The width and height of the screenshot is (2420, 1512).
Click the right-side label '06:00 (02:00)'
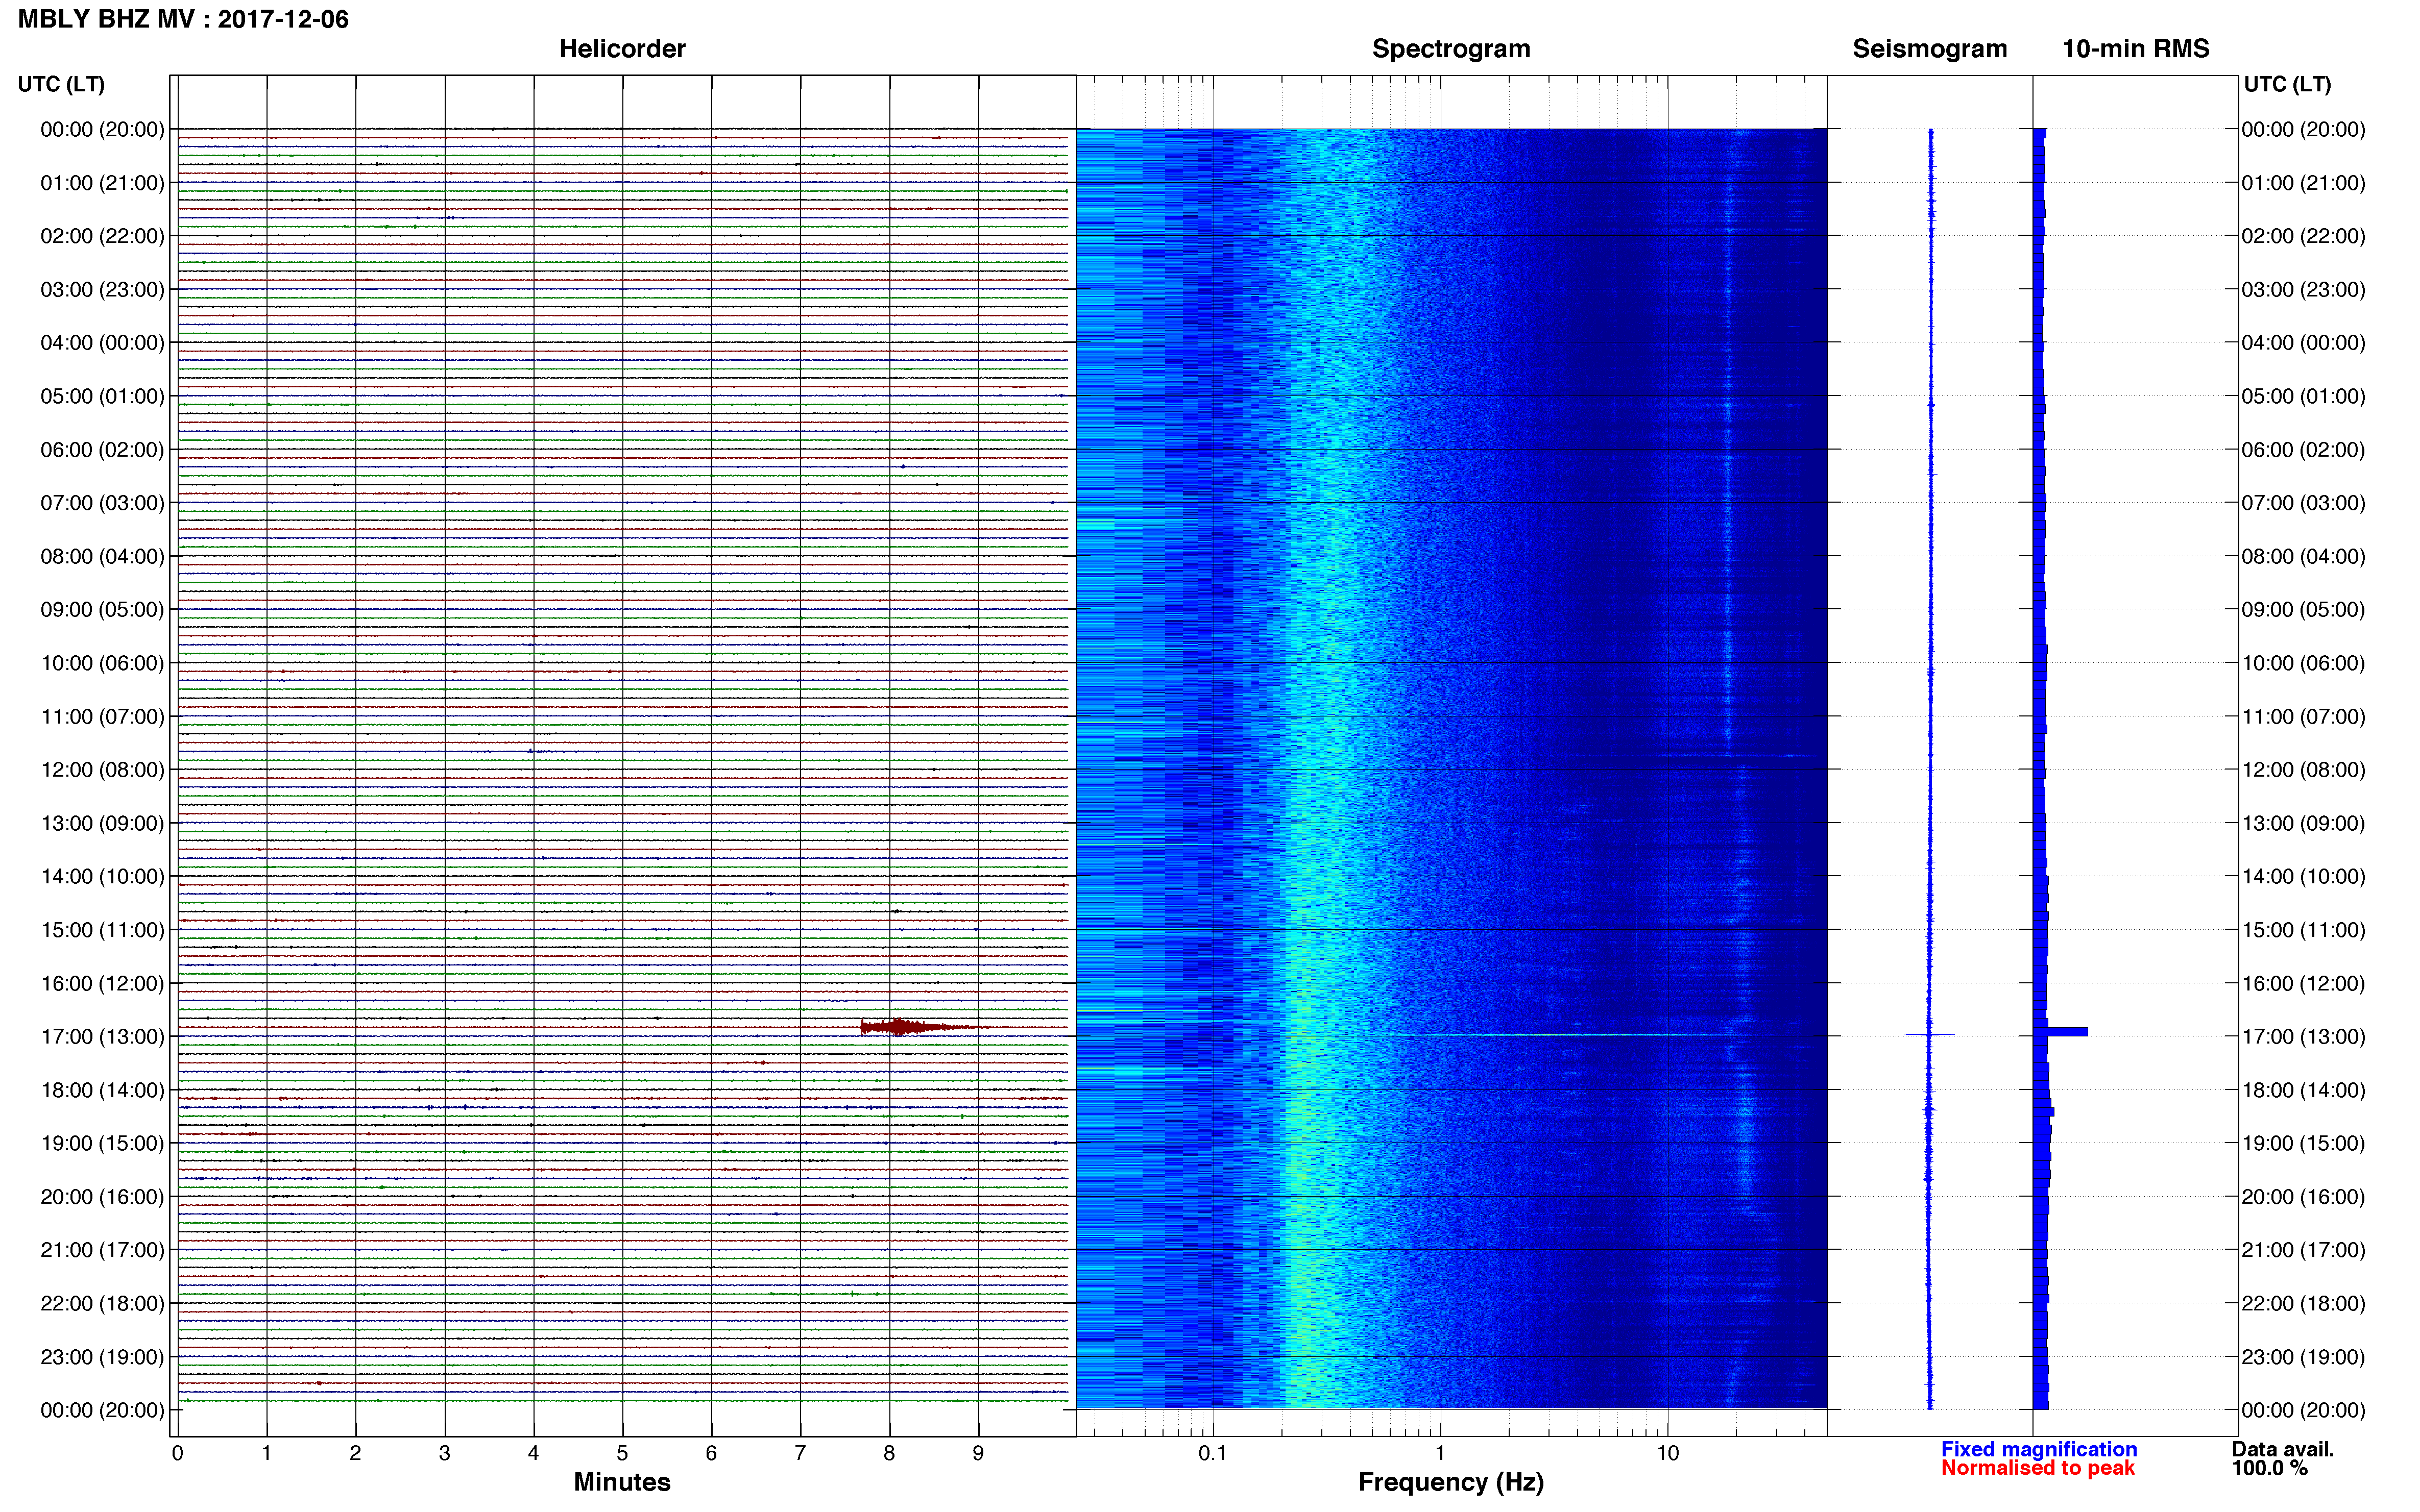2303,449
